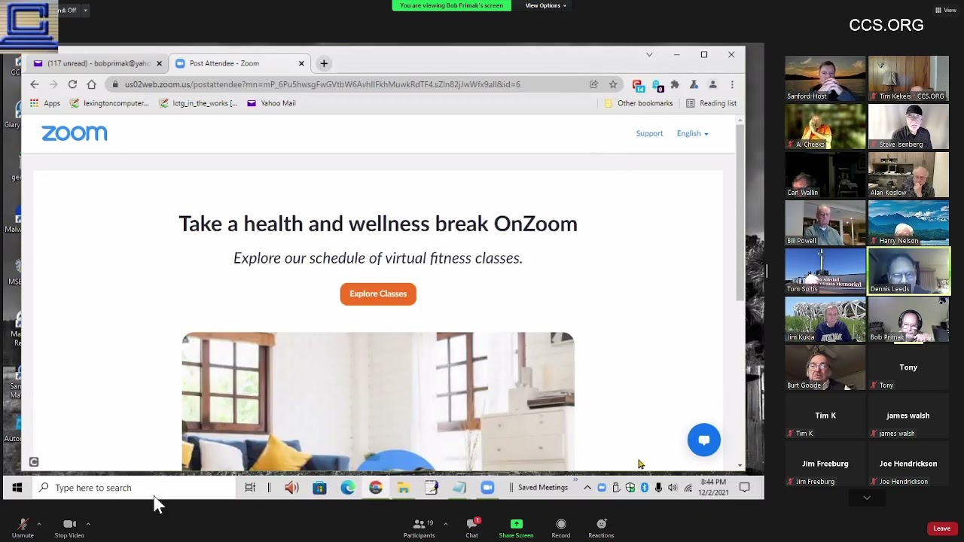Switch to Chrome on the taskbar
964x542 pixels.
375,488
